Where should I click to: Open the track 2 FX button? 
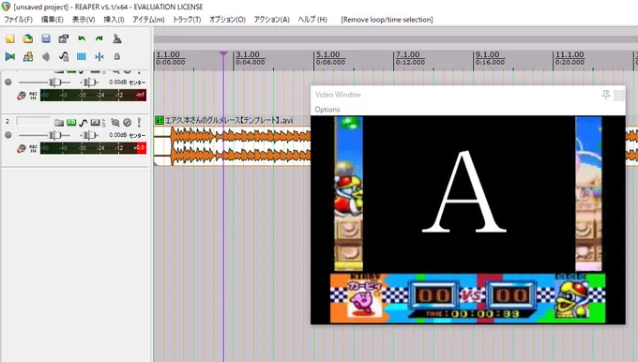click(x=95, y=123)
